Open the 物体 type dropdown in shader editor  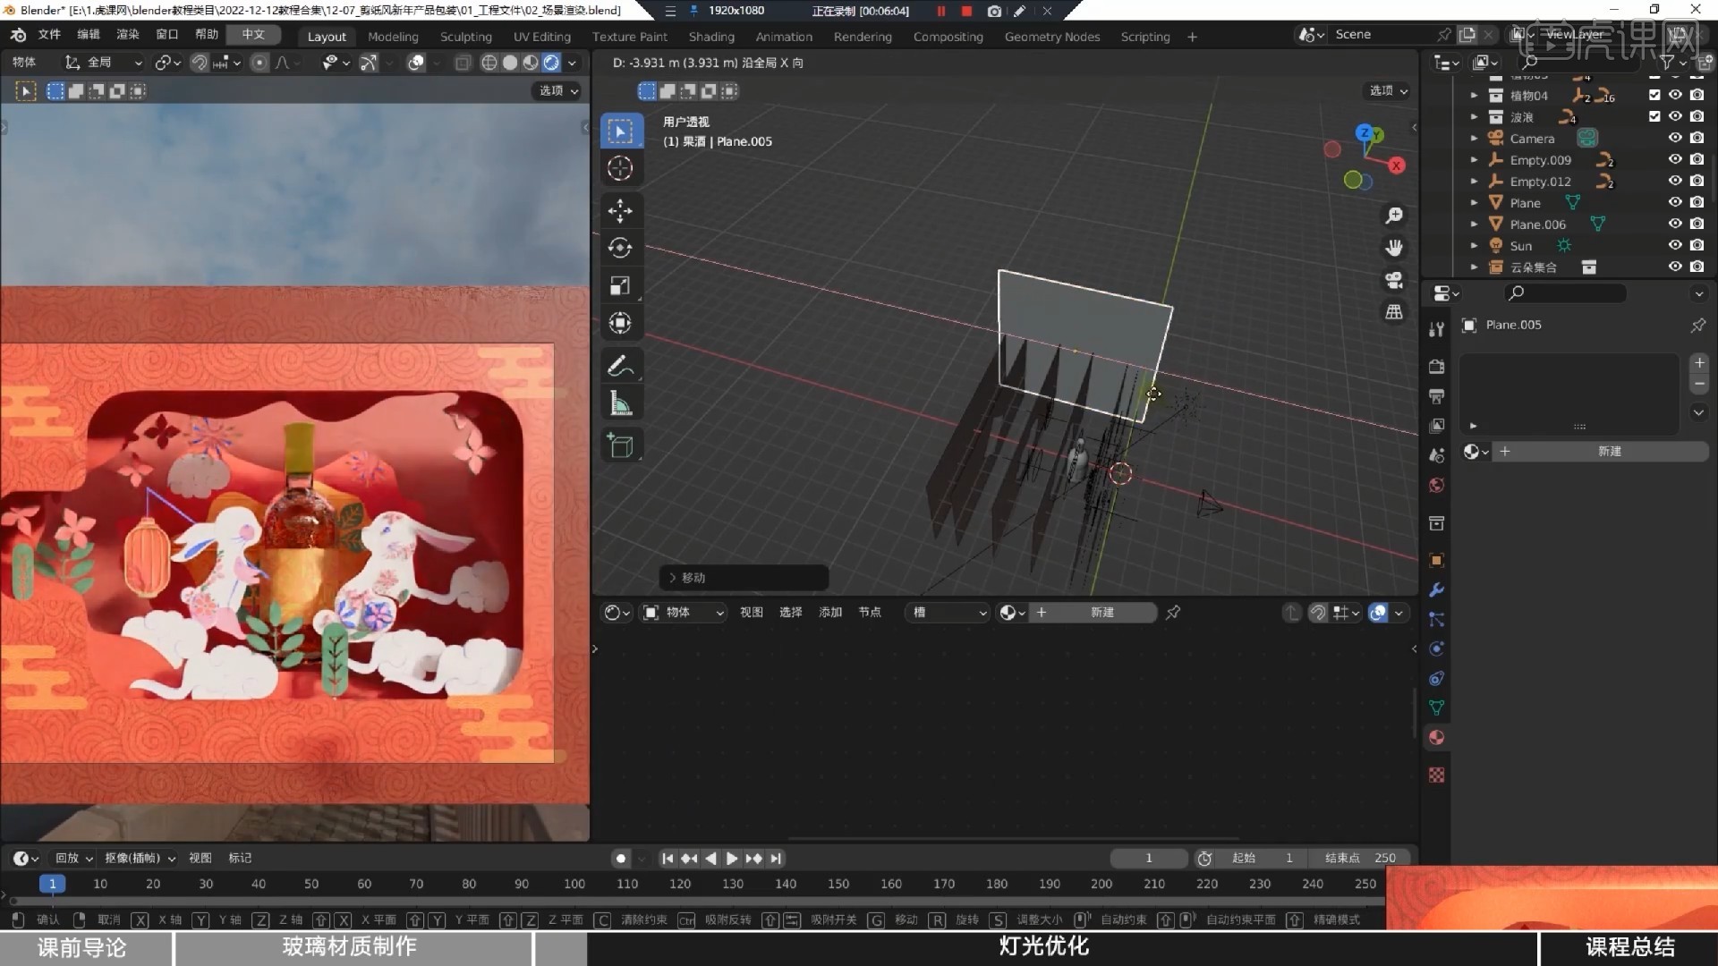coord(684,613)
